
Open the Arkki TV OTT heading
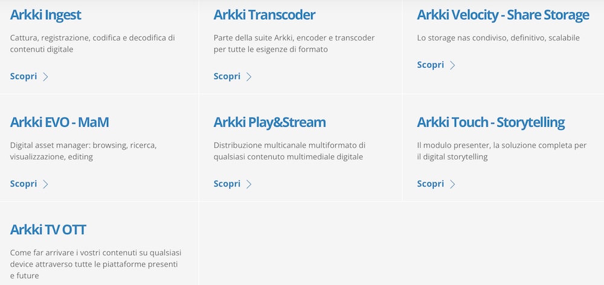click(48, 230)
